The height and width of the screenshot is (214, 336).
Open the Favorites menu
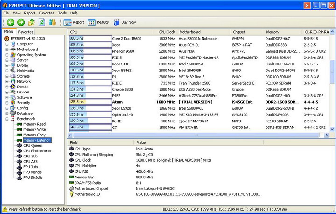(47, 13)
